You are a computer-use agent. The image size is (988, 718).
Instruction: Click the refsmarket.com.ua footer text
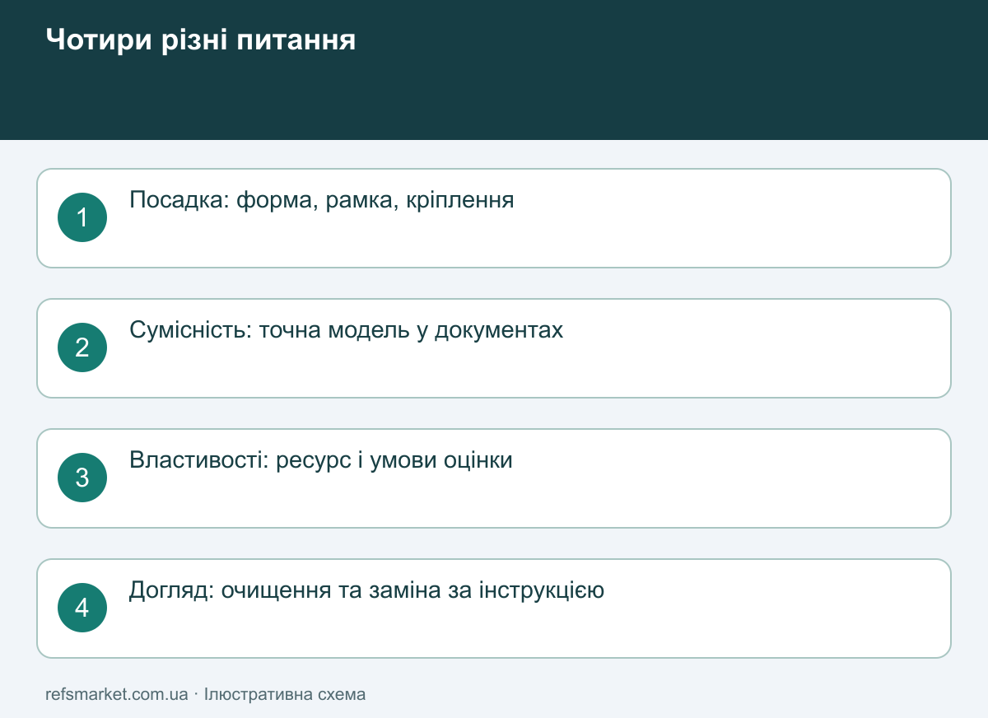tap(117, 694)
